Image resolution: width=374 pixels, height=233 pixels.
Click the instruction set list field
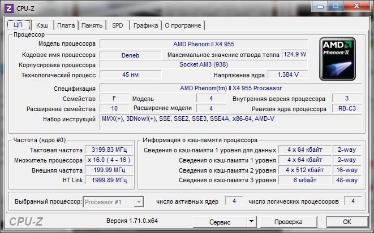[230, 121]
